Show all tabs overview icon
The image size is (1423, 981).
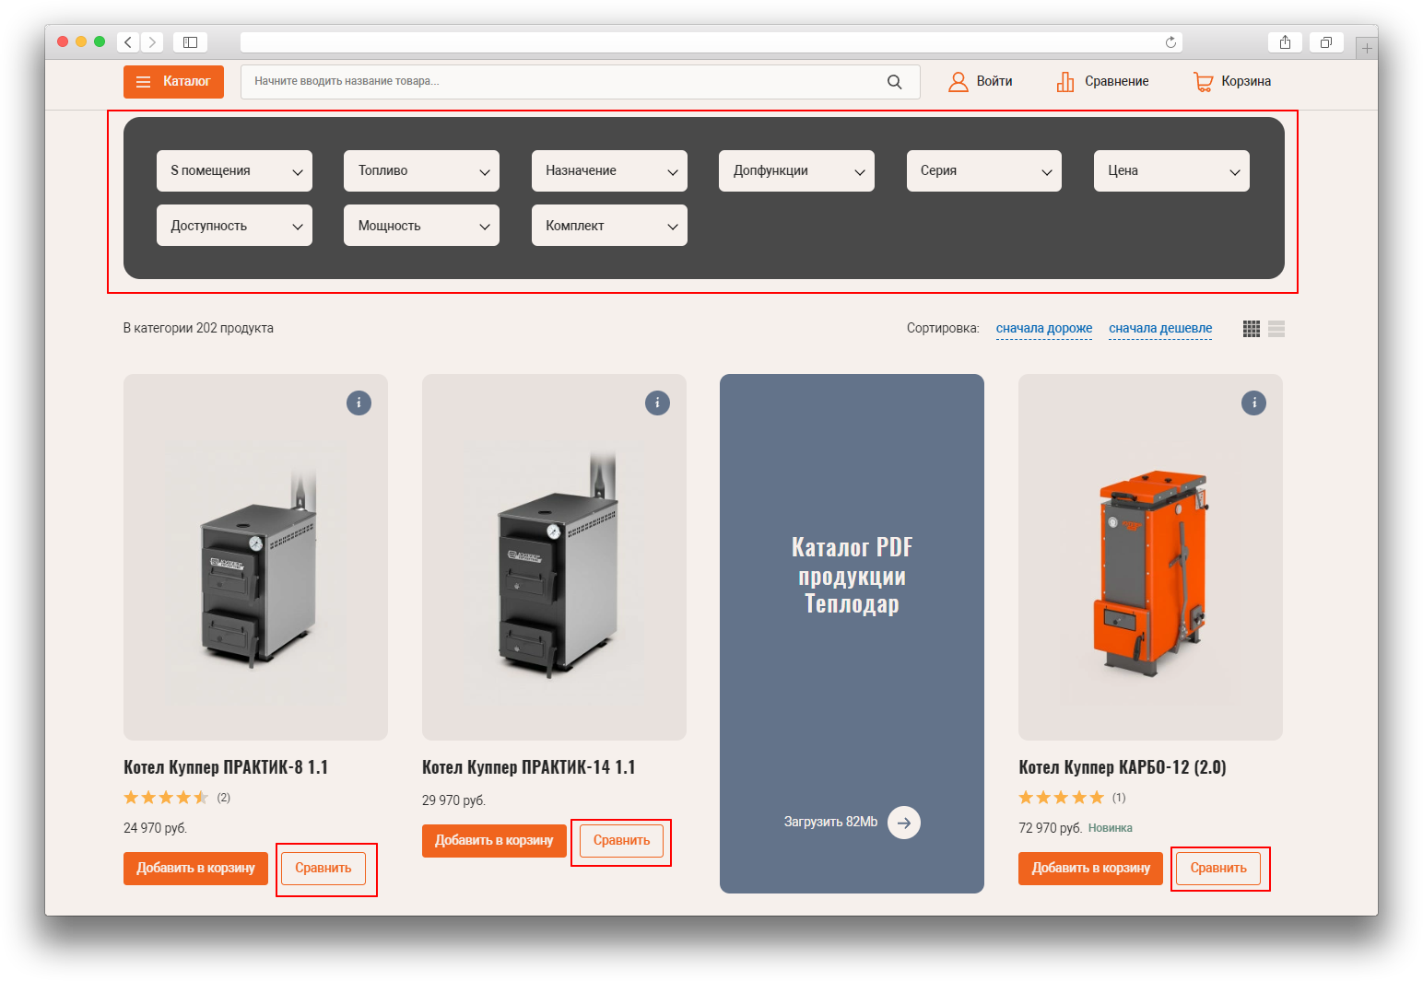[x=1326, y=42]
